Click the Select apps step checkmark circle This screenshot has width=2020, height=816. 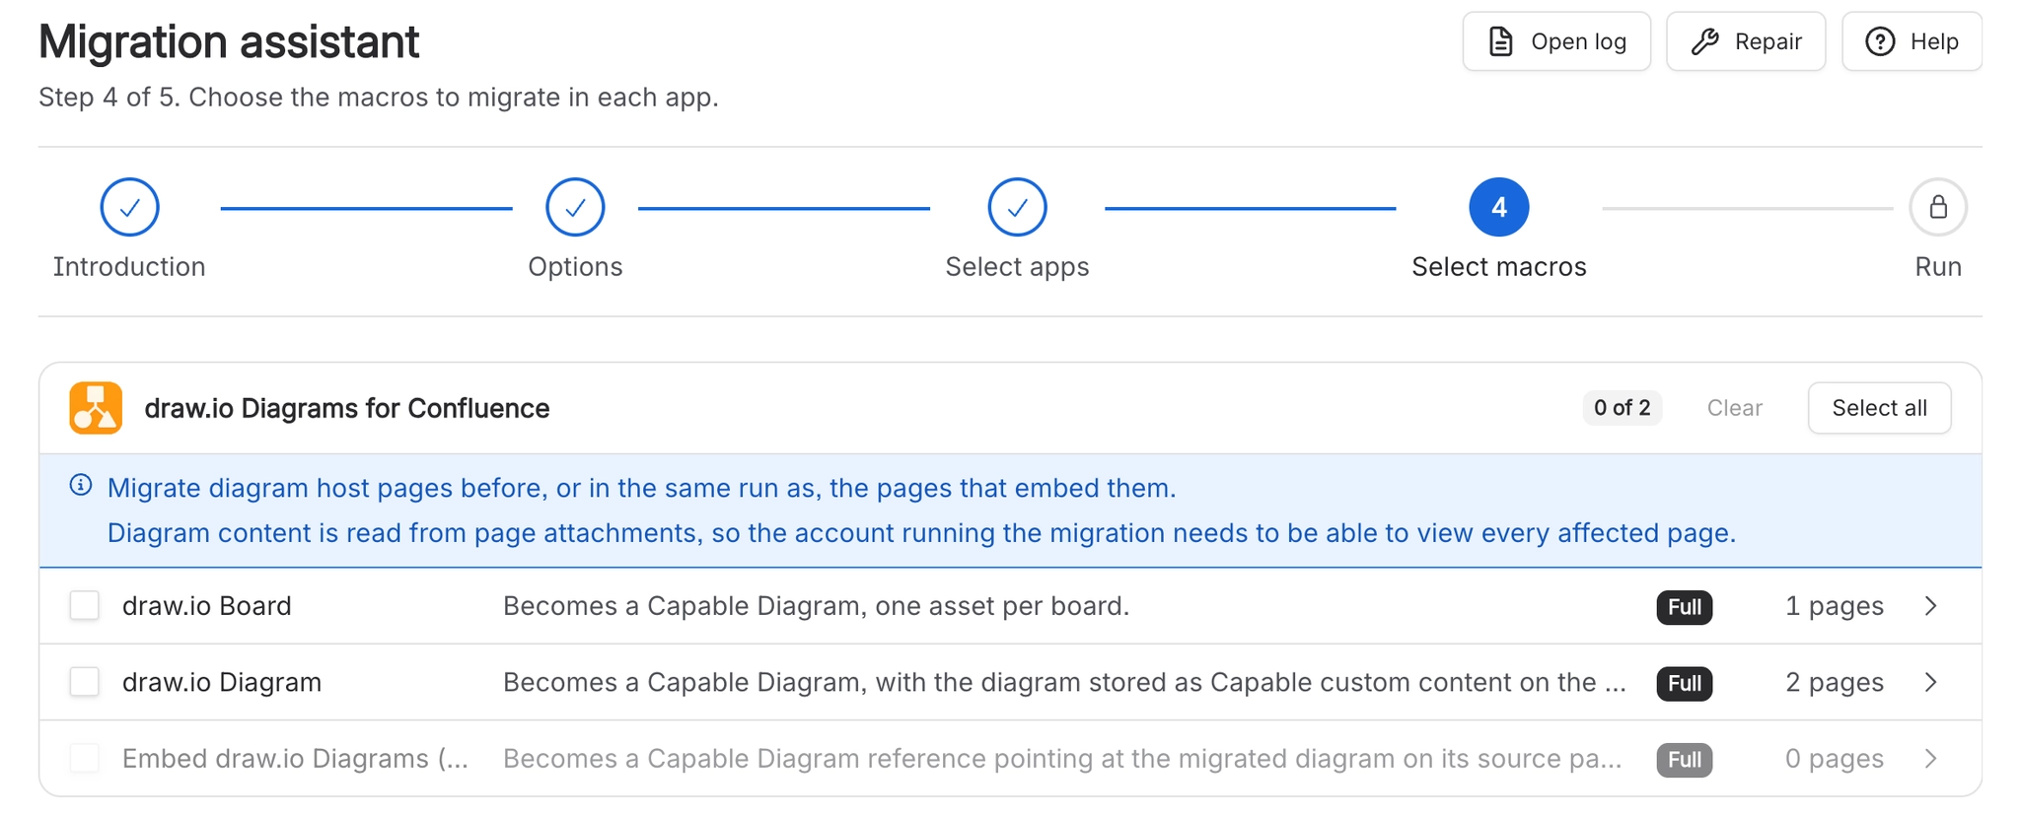1017,207
